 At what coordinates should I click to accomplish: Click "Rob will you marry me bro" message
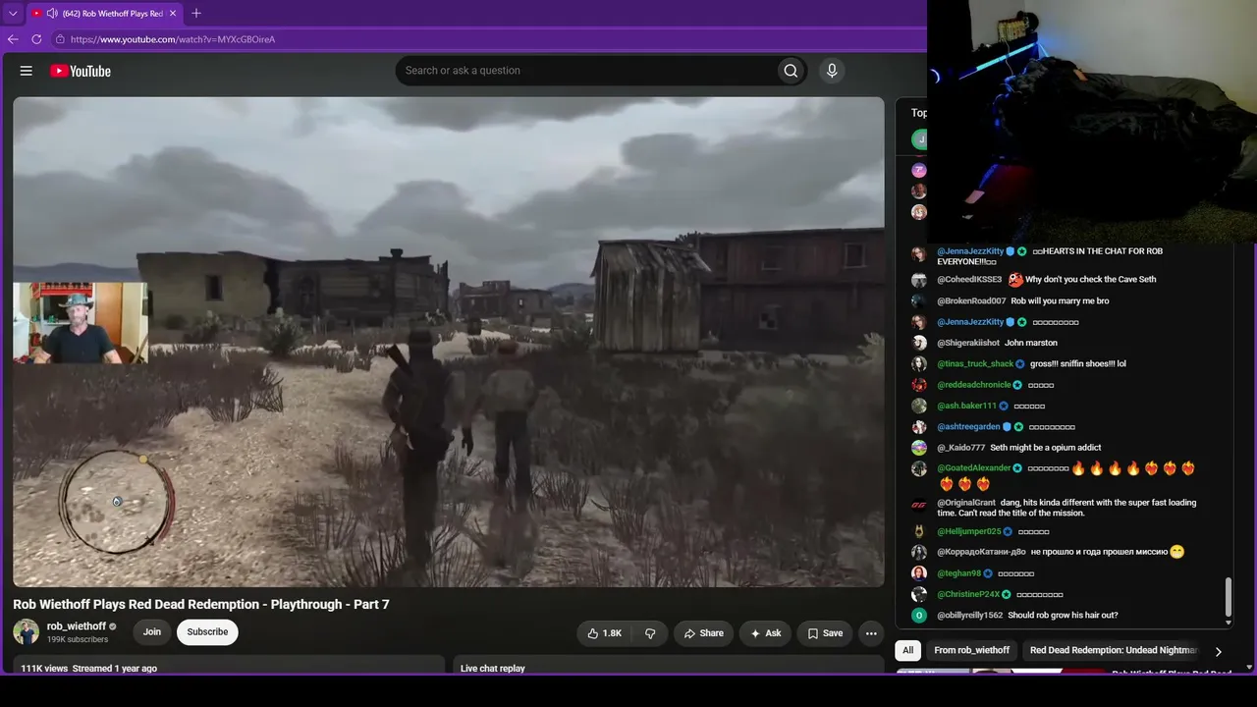(1060, 301)
